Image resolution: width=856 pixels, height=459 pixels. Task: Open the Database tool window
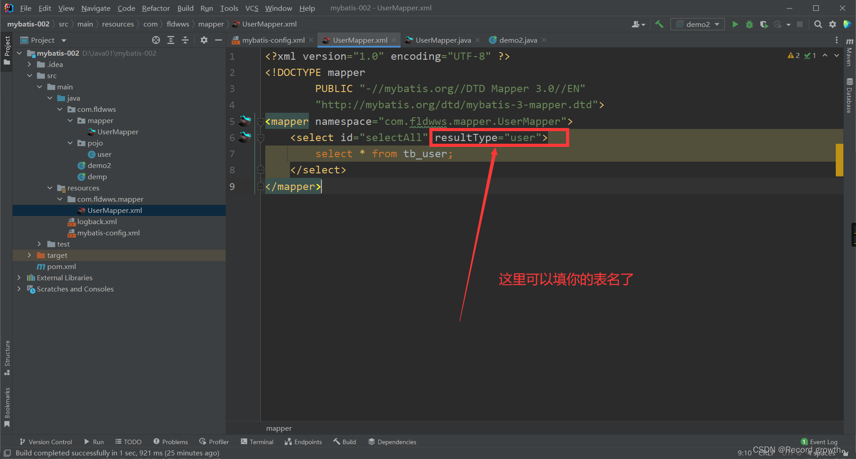(849, 96)
